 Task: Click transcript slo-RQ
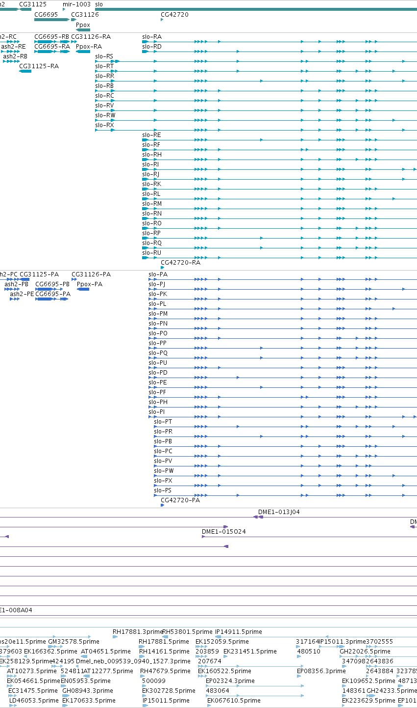(x=152, y=243)
